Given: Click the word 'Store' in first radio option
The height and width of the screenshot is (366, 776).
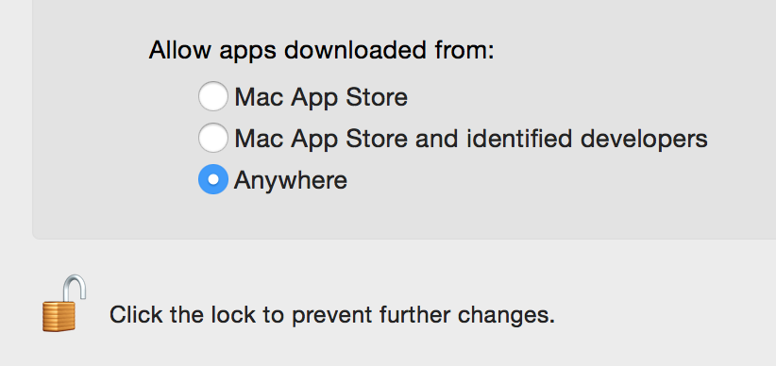Looking at the screenshot, I should pyautogui.click(x=377, y=97).
